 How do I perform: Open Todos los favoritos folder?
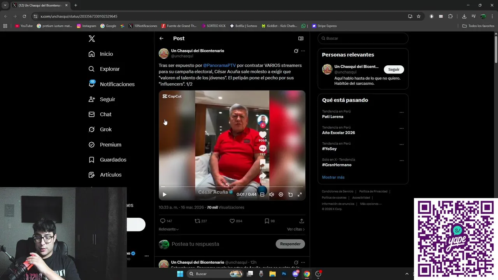tap(478, 26)
